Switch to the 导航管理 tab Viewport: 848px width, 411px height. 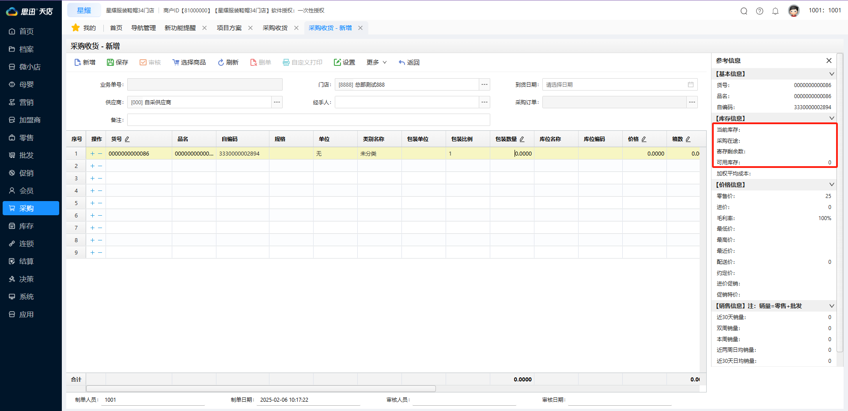point(143,27)
